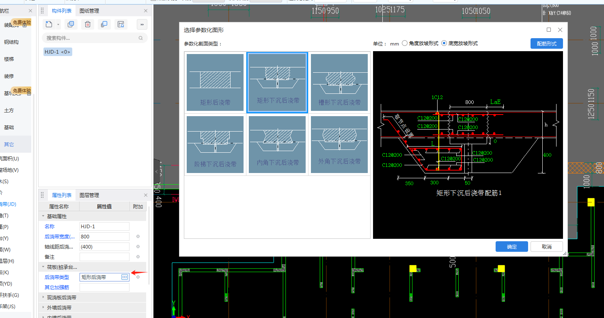The width and height of the screenshot is (604, 318).
Task: Collapse the left panel side arrow
Action: click(x=156, y=172)
